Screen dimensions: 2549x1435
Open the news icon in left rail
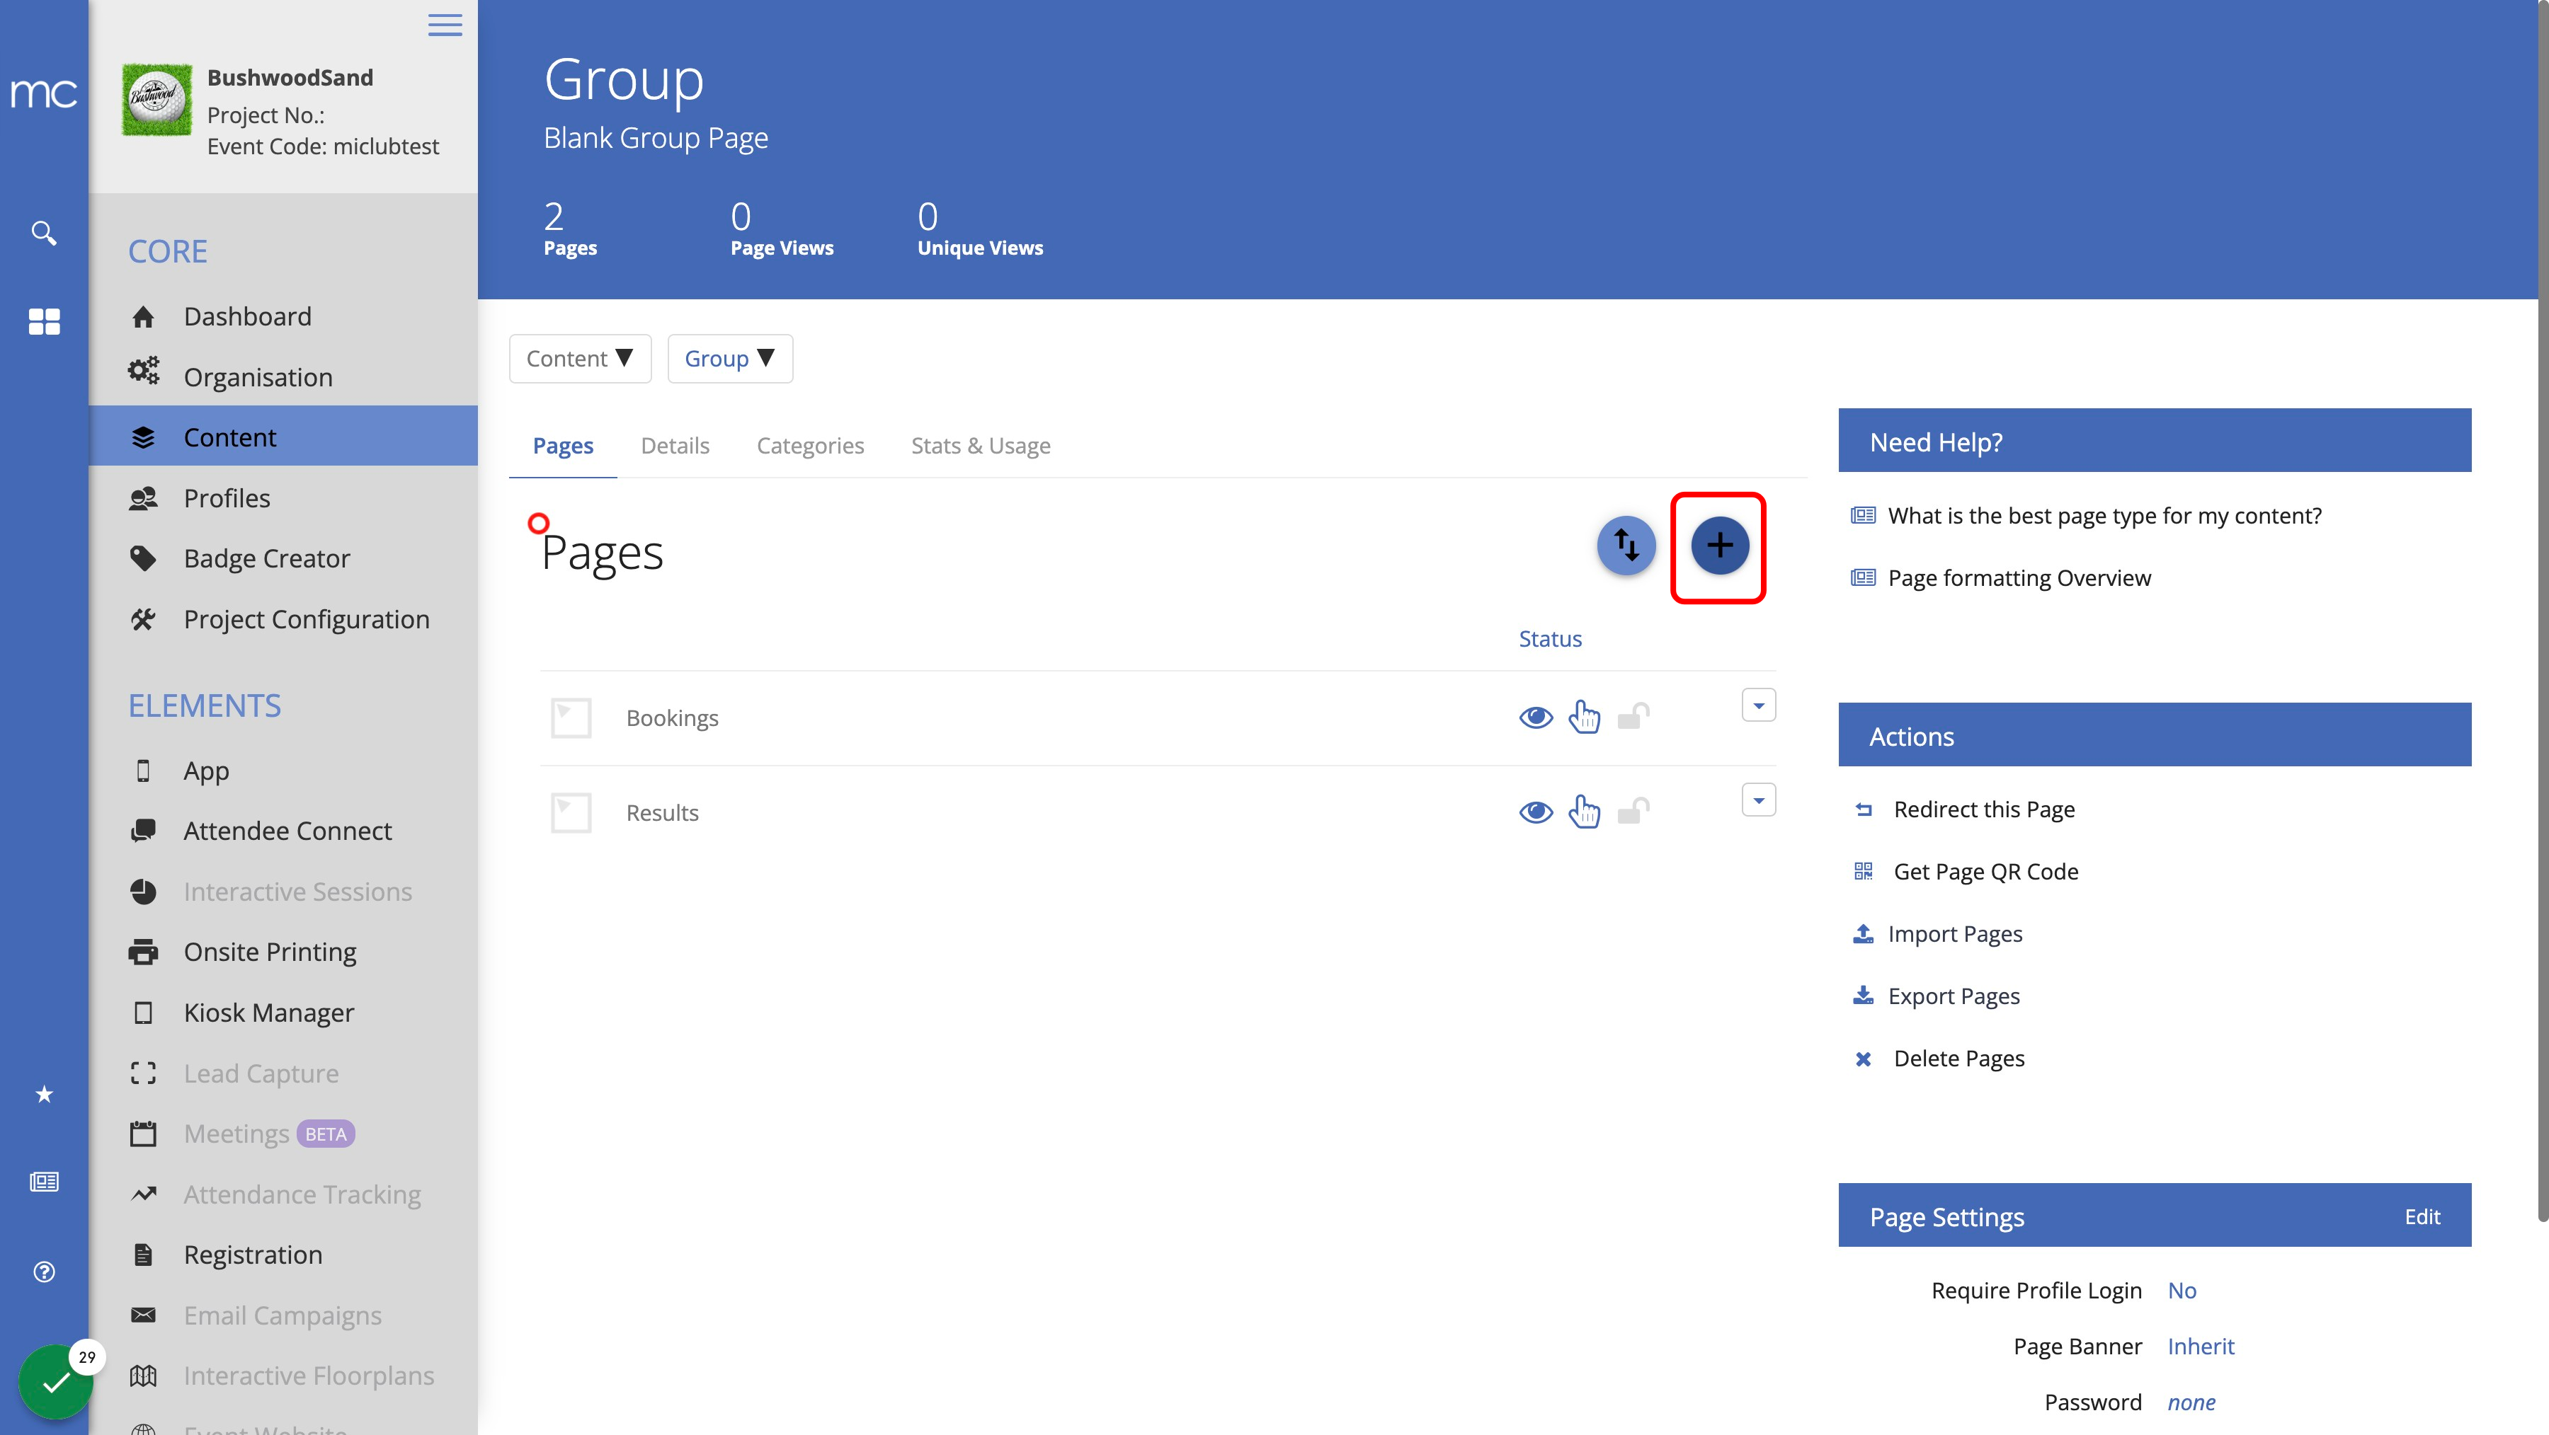pyautogui.click(x=43, y=1181)
